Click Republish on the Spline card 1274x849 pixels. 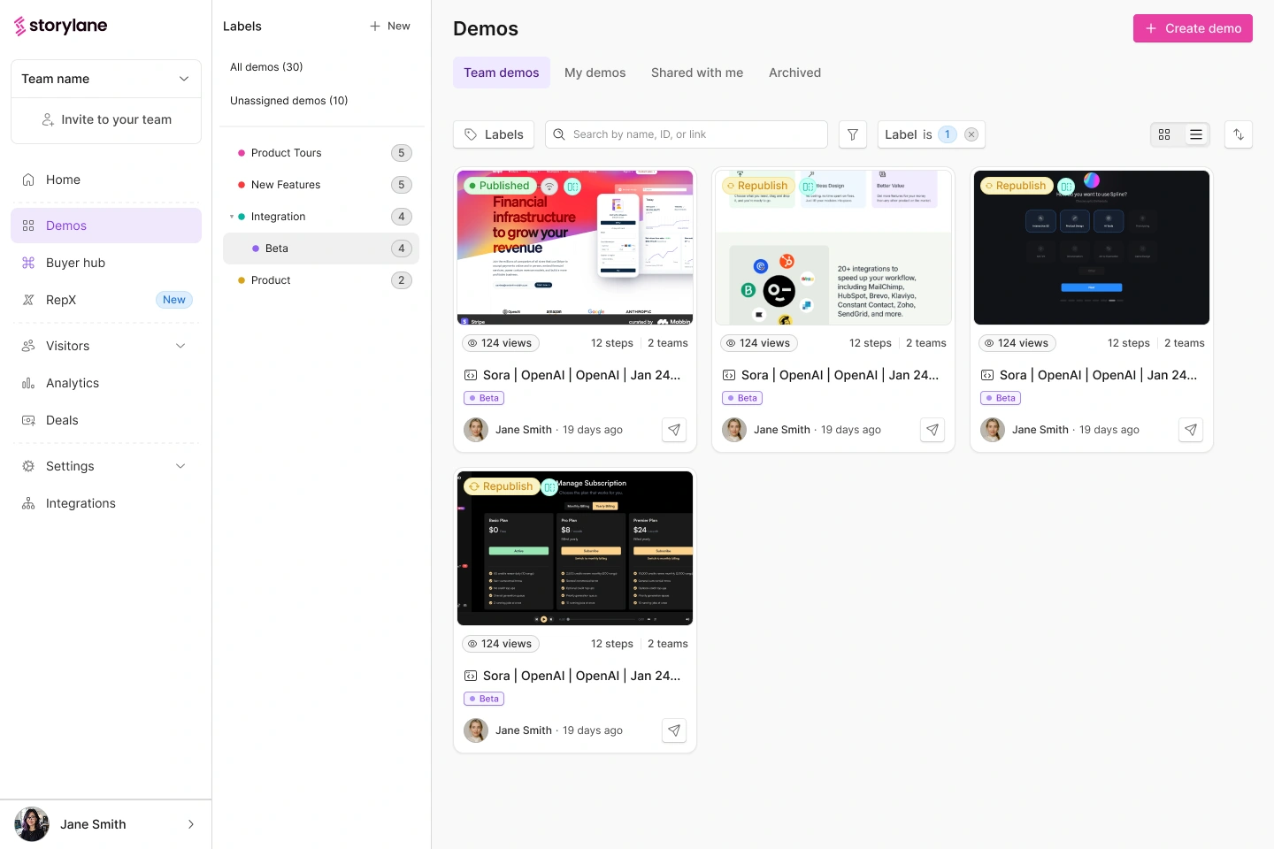click(1015, 186)
